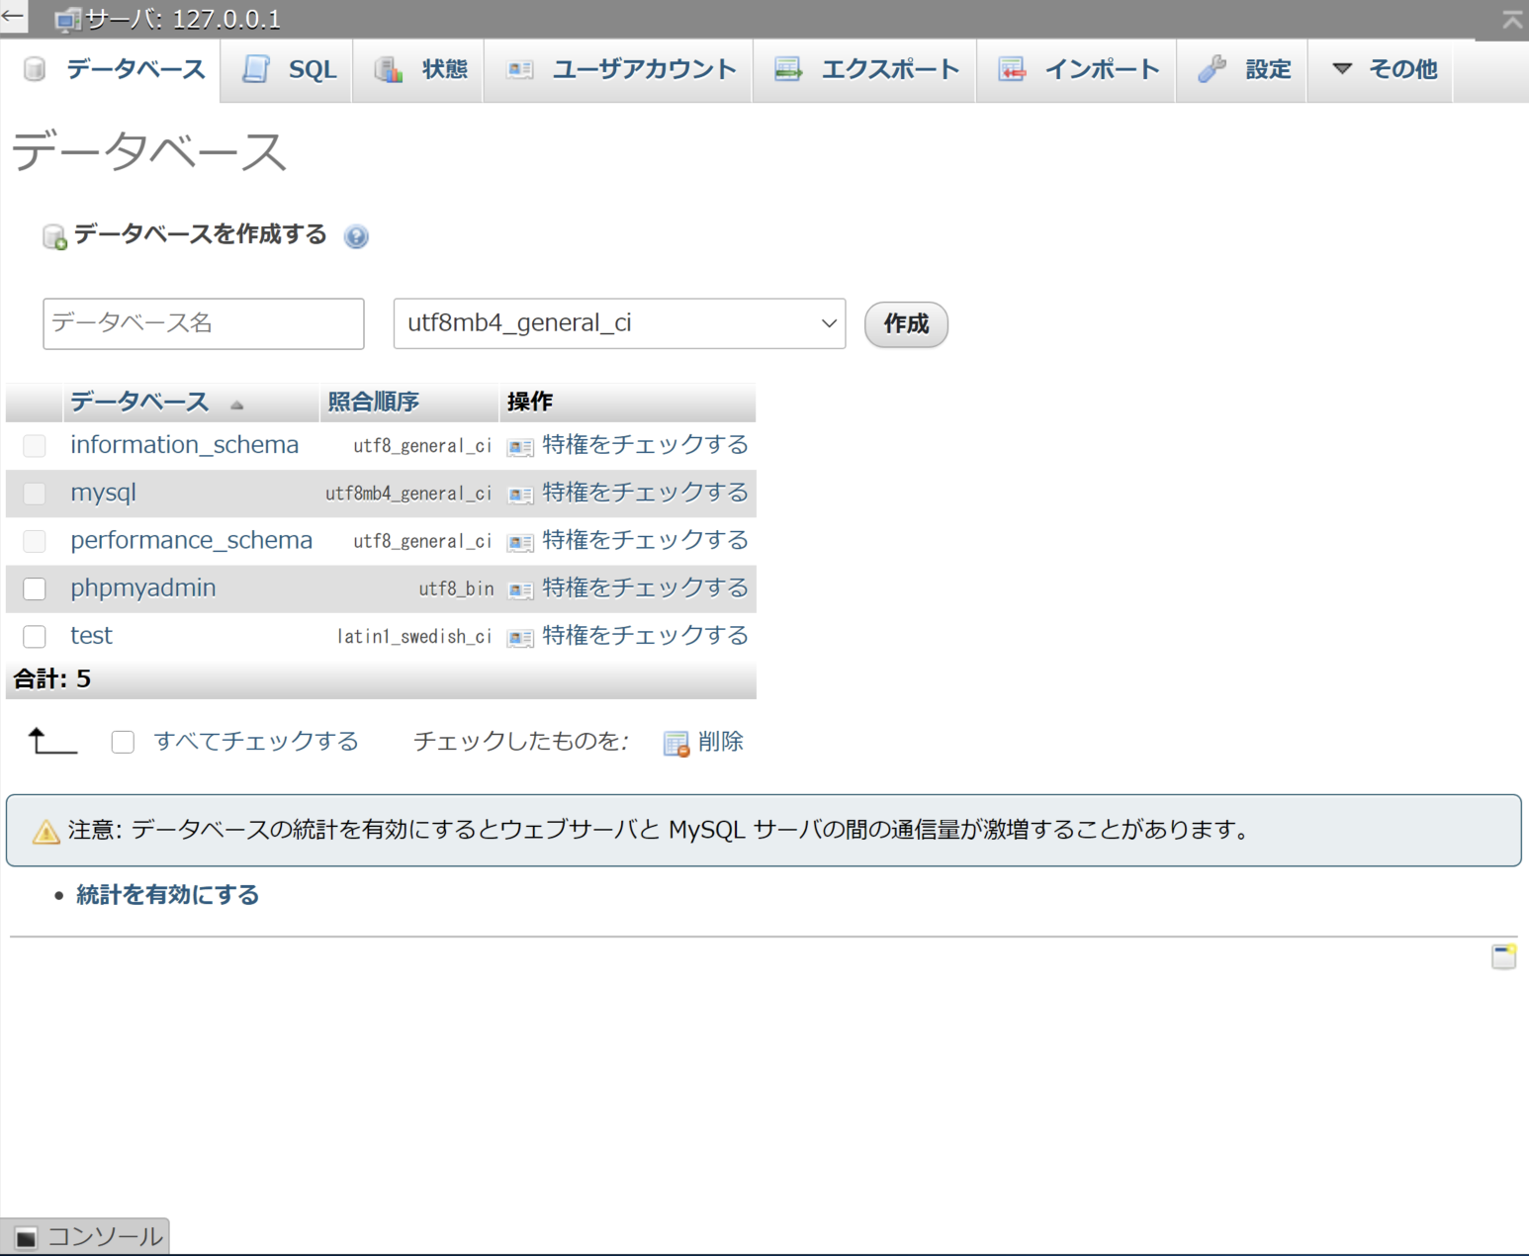Image resolution: width=1529 pixels, height=1256 pixels.
Task: Click the 合計: 5 total row
Action: (381, 679)
